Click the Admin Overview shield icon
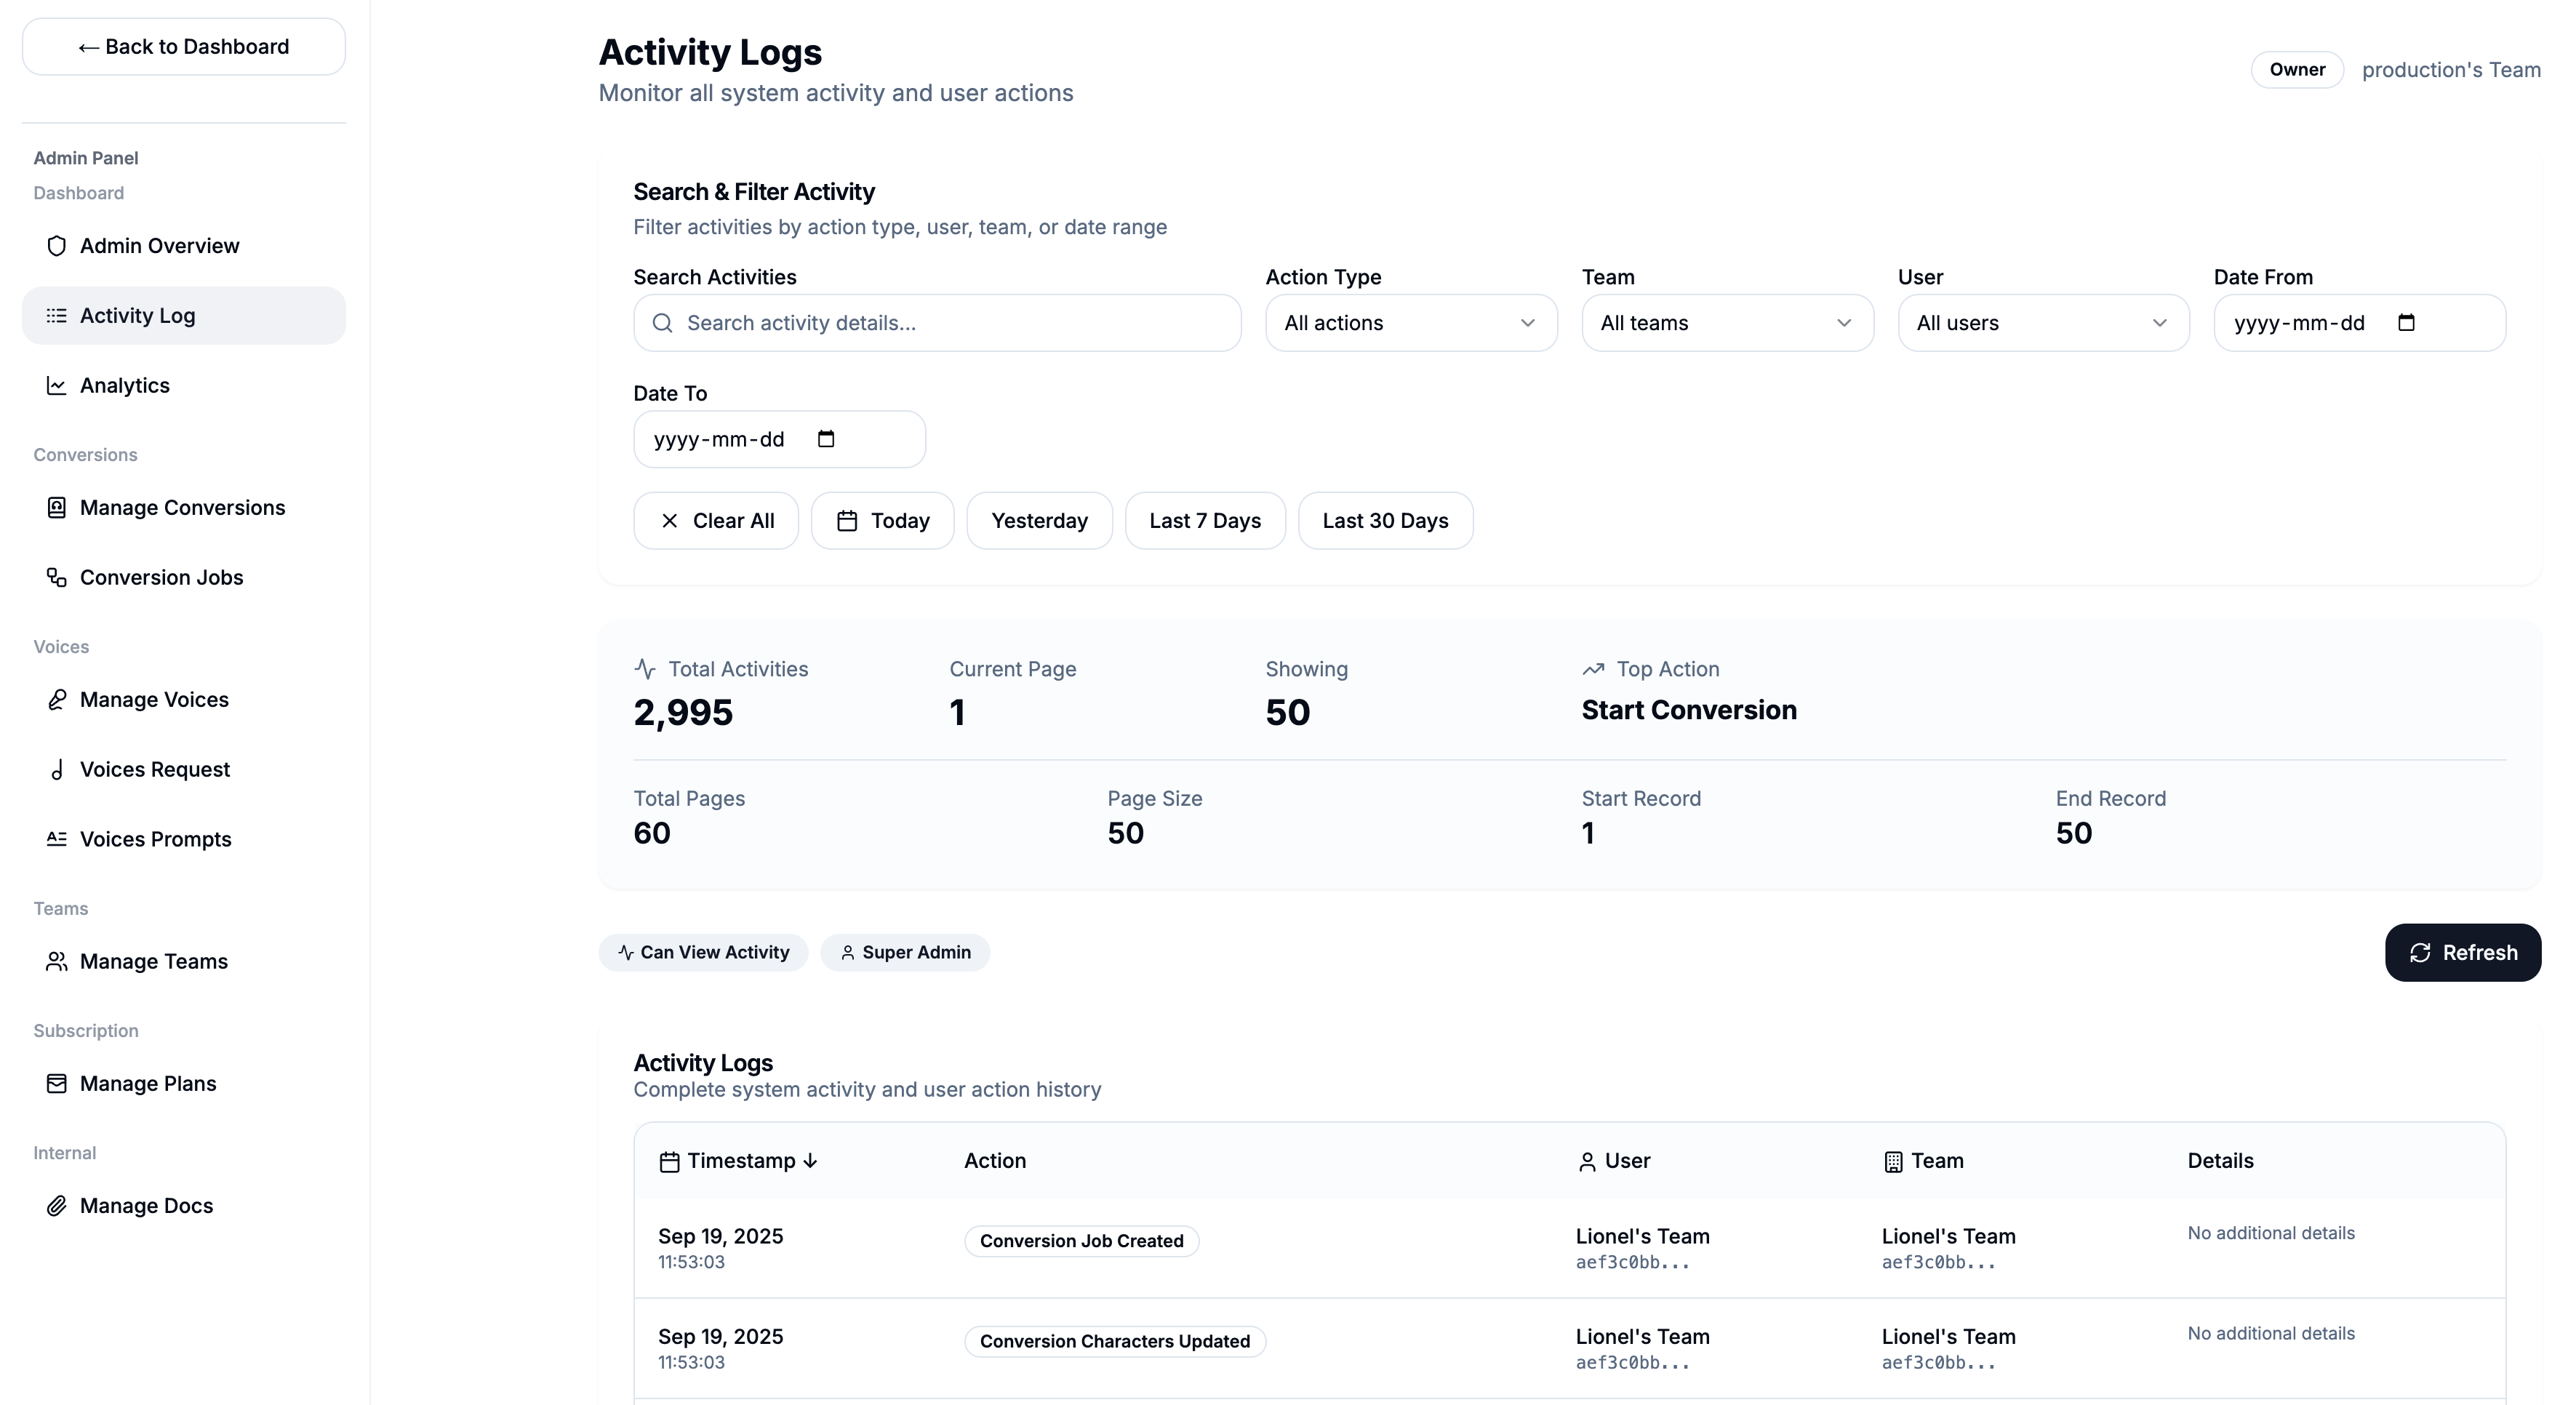The image size is (2576, 1405). [56, 246]
